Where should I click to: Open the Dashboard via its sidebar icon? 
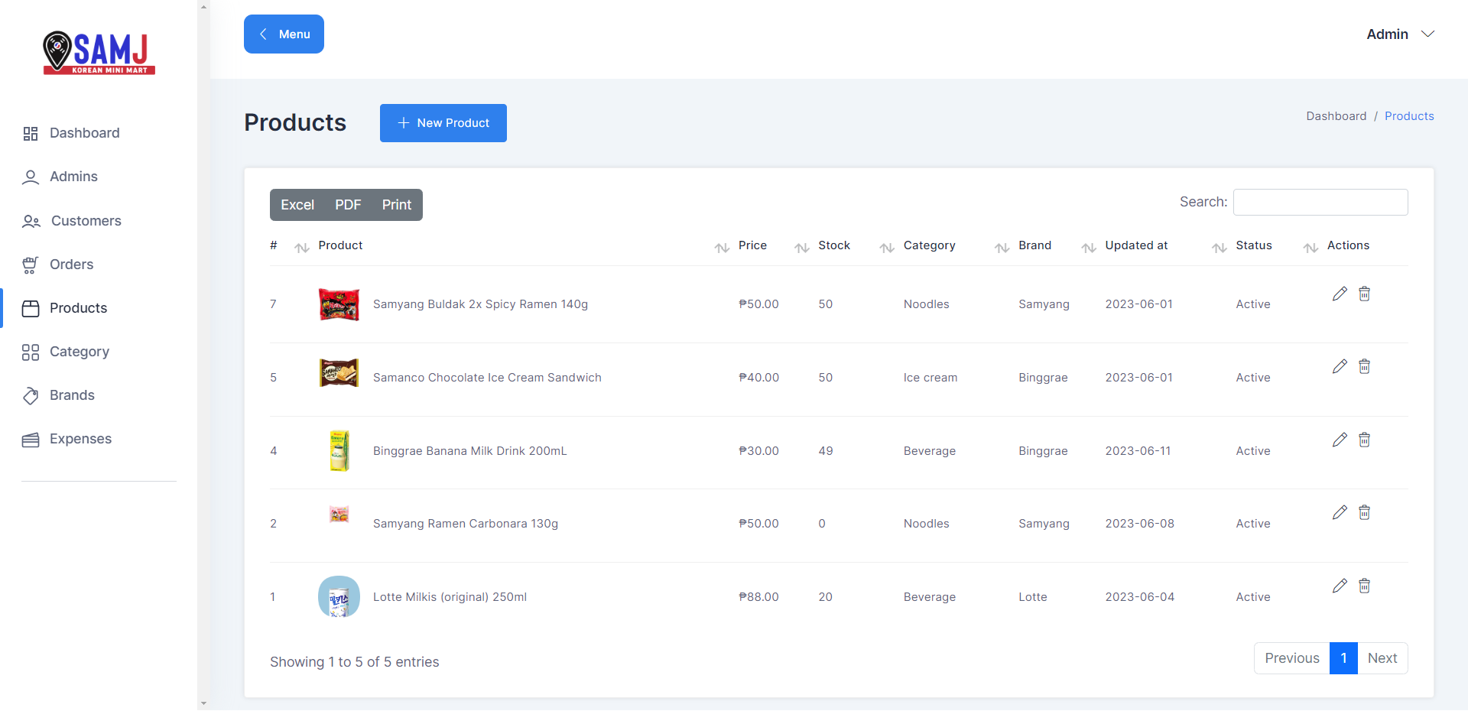point(31,133)
